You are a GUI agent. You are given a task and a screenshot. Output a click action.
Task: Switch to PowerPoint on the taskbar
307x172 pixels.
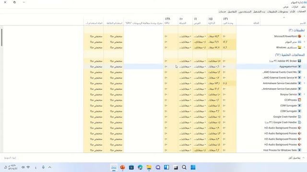click(123, 167)
